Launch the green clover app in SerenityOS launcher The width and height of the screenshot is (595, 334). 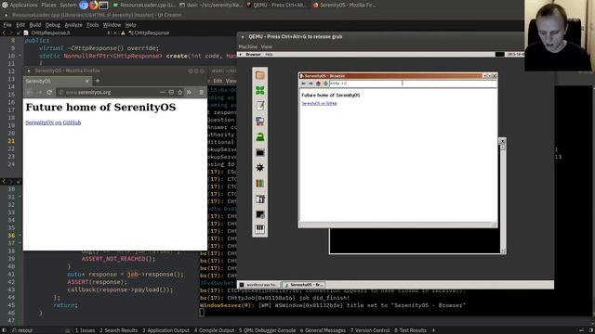tap(260, 91)
